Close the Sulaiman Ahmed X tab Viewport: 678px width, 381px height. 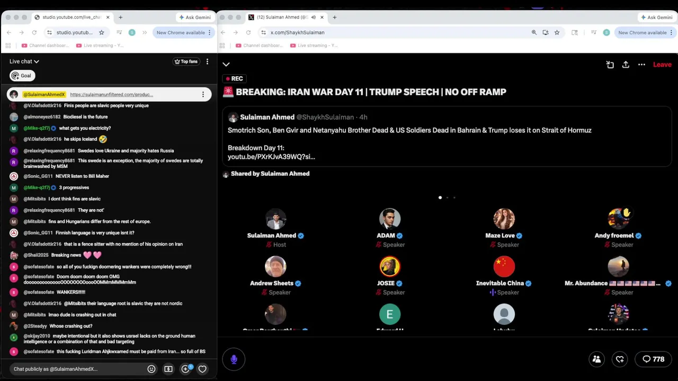pos(322,17)
